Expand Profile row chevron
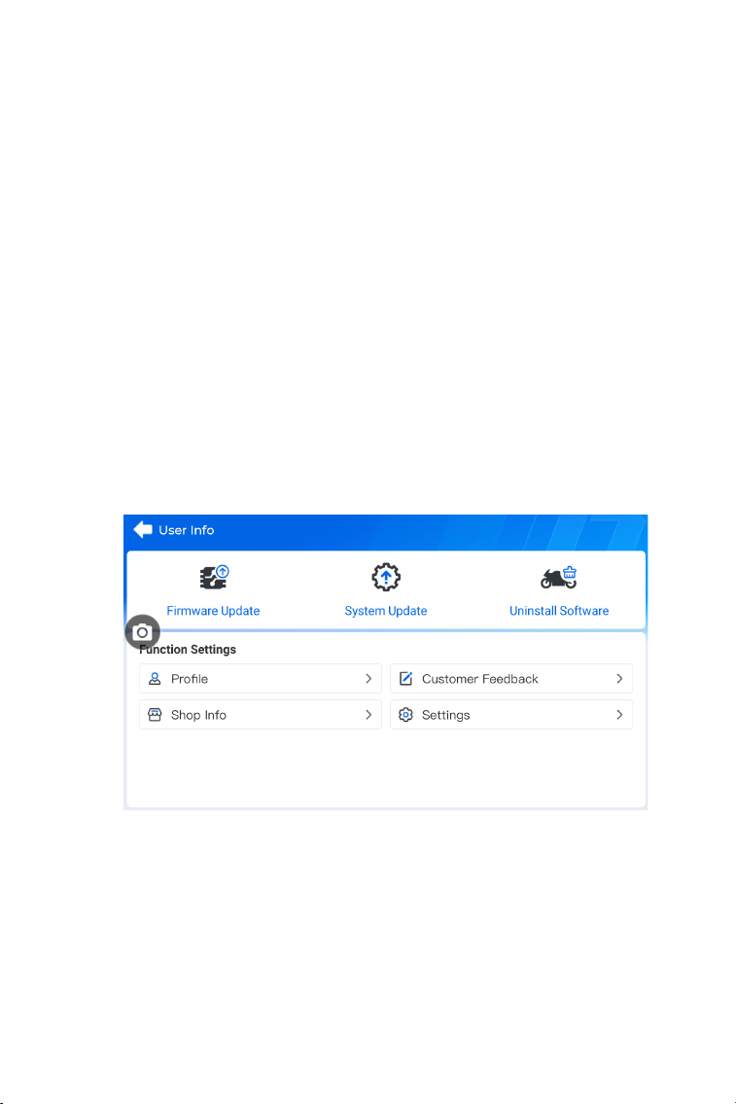The image size is (736, 1104). pyautogui.click(x=368, y=679)
